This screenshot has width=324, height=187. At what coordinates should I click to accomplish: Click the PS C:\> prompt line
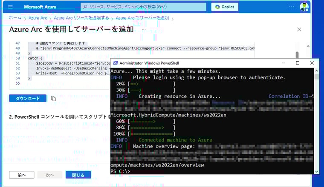point(120,171)
